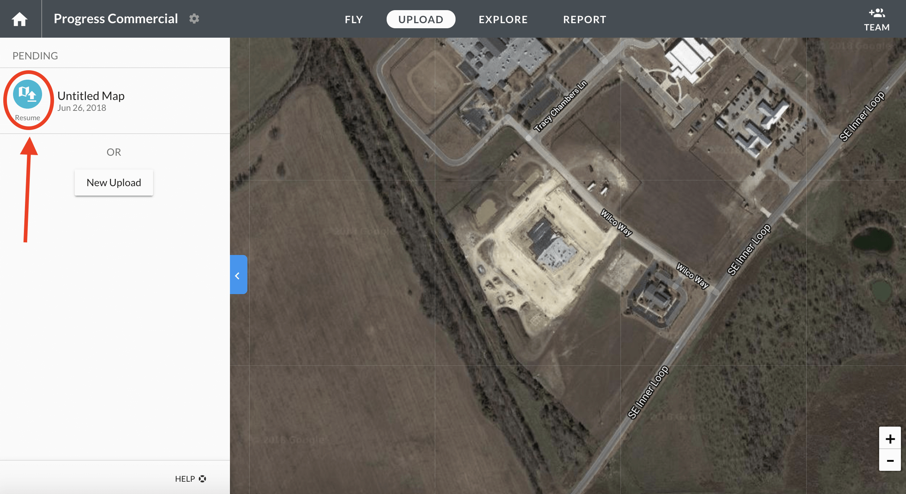Switch to the Fly tab

(x=354, y=20)
